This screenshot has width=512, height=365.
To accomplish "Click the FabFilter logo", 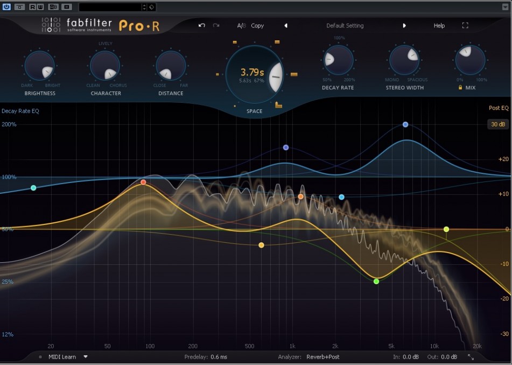I will coord(77,25).
